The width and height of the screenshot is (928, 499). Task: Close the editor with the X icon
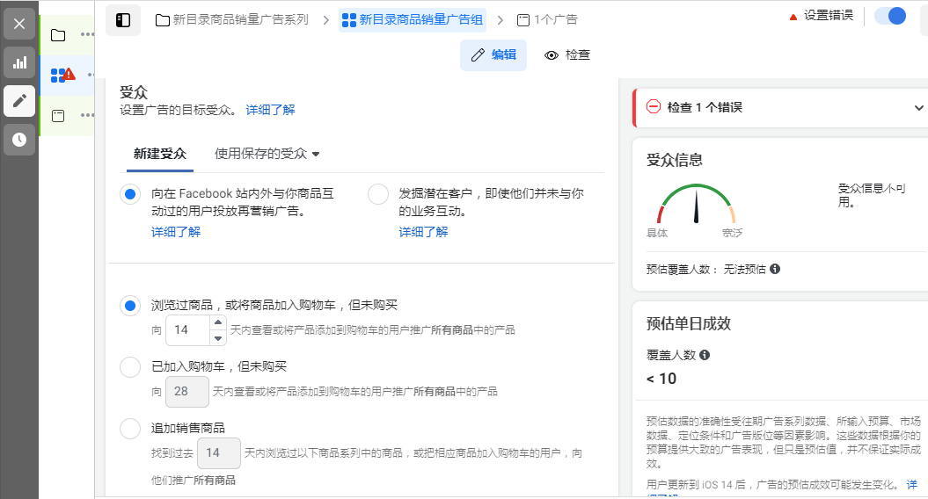point(19,24)
